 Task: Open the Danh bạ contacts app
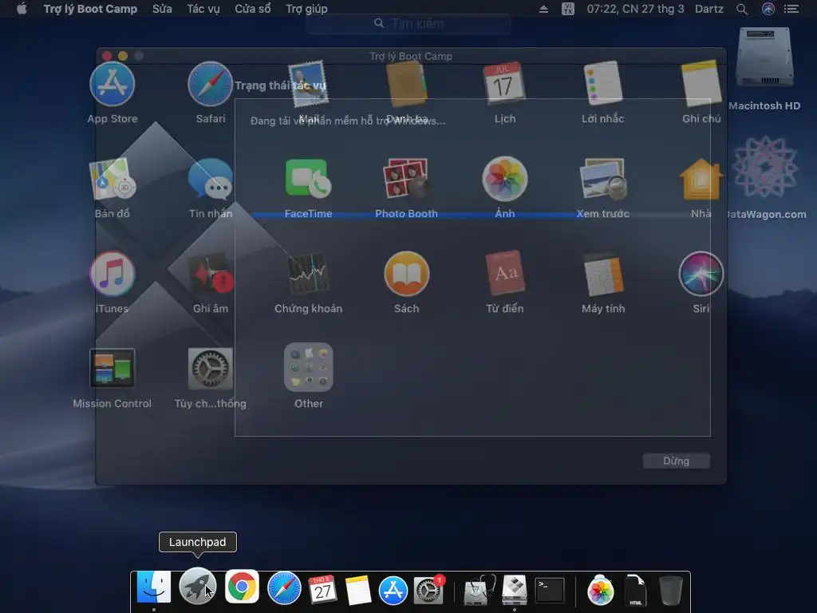[406, 84]
